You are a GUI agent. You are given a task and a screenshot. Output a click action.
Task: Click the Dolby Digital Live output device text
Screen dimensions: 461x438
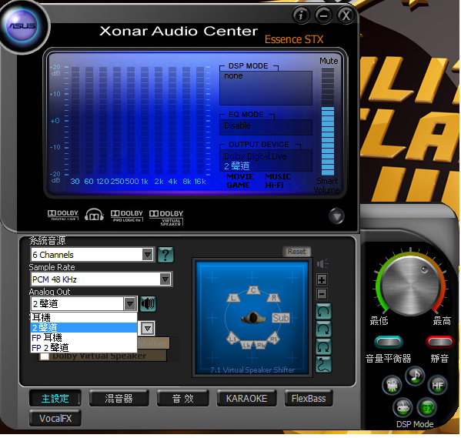tap(256, 156)
